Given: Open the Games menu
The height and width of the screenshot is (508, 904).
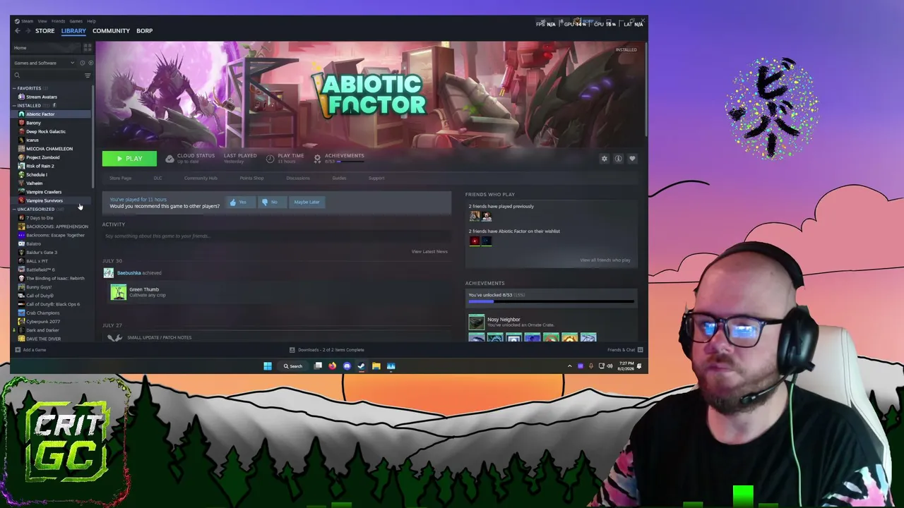Looking at the screenshot, I should coord(76,21).
